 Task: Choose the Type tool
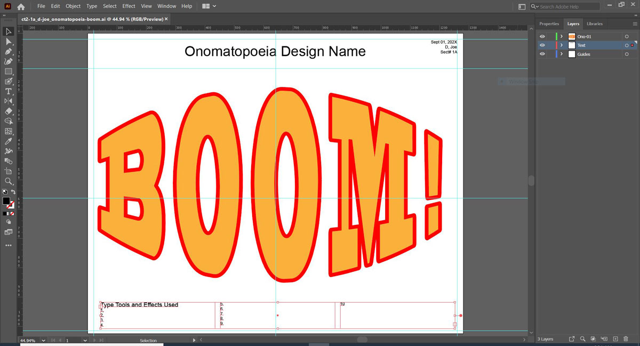(x=9, y=92)
